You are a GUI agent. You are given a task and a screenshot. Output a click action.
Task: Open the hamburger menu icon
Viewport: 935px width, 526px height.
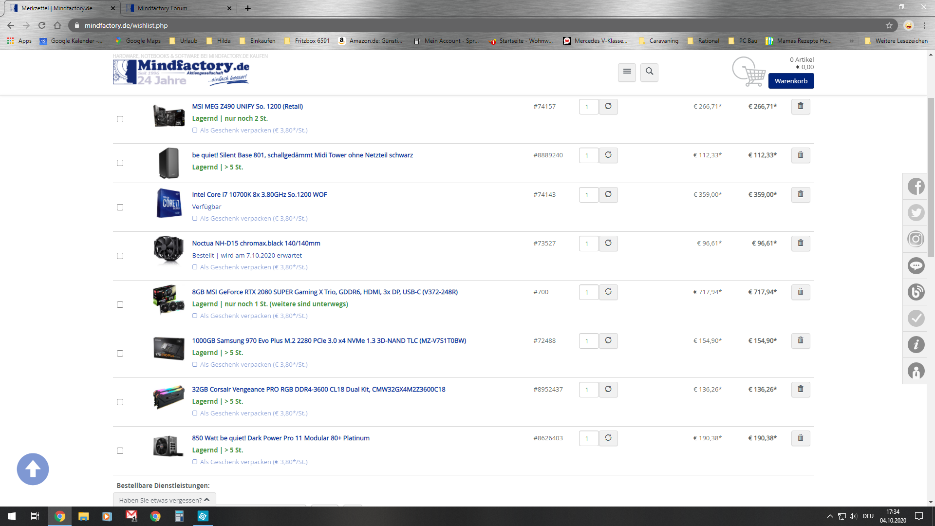[x=627, y=72]
